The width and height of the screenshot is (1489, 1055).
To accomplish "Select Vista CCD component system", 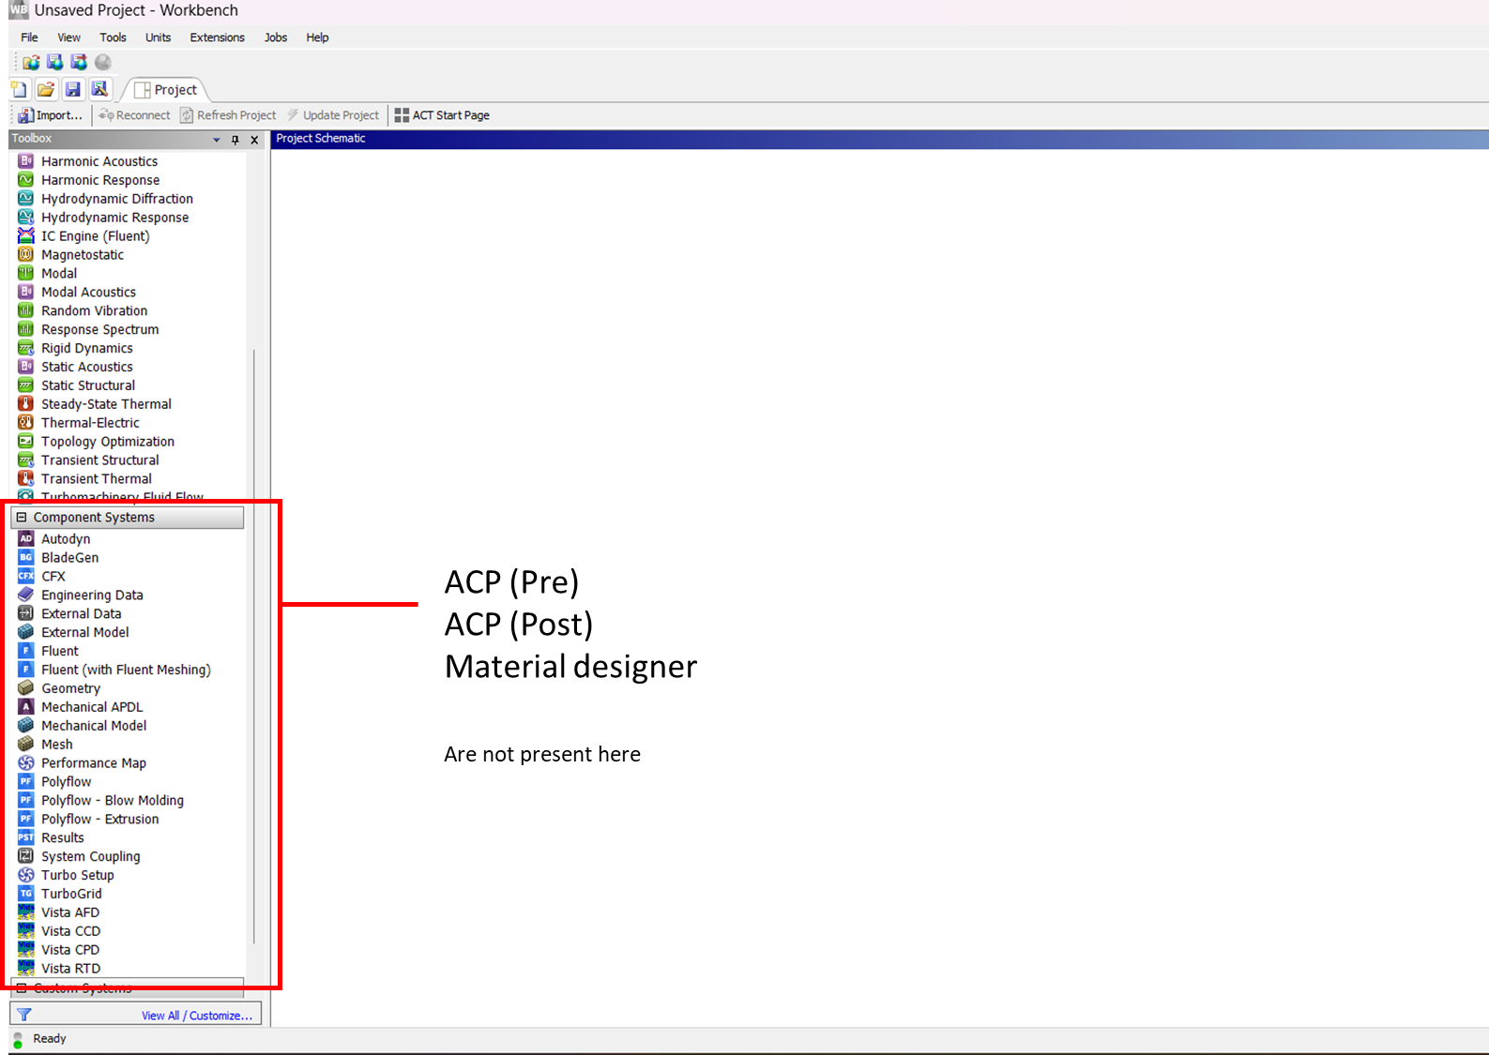I will click(x=70, y=931).
